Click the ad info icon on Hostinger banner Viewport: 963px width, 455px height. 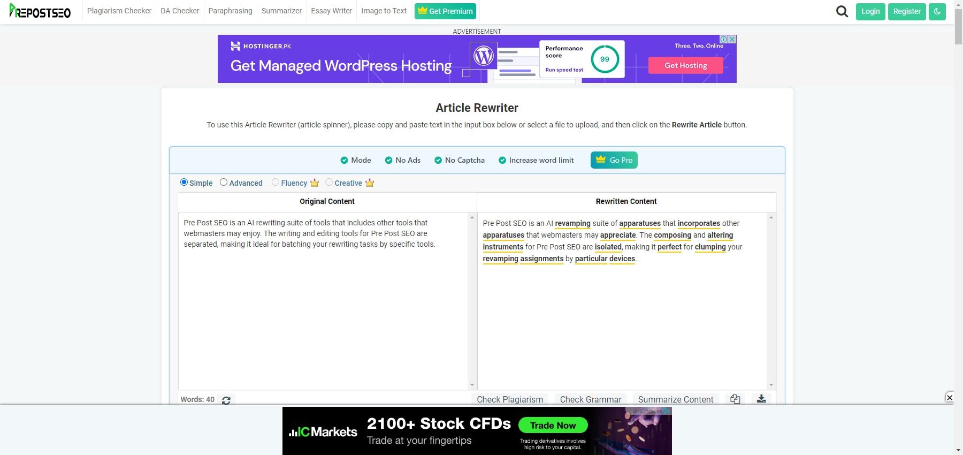pos(724,39)
